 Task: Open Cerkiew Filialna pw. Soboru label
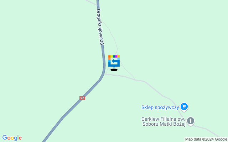(164, 121)
